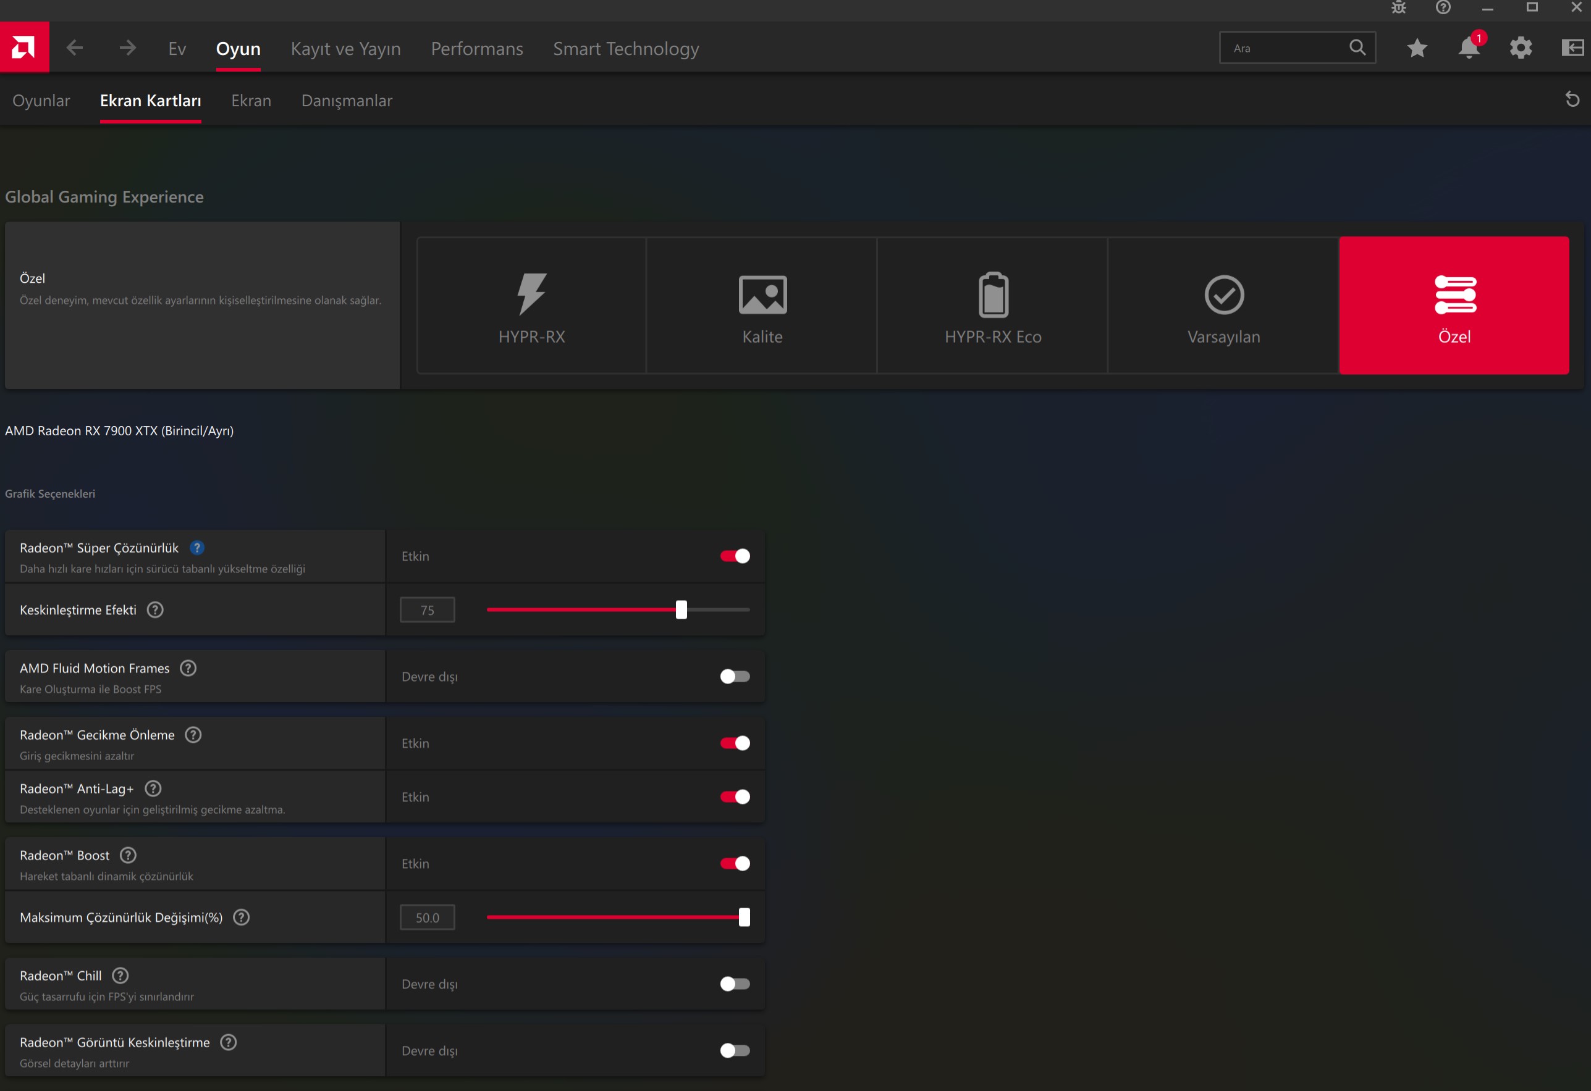Open favorites star icon
Viewport: 1591px width, 1091px height.
[1417, 48]
